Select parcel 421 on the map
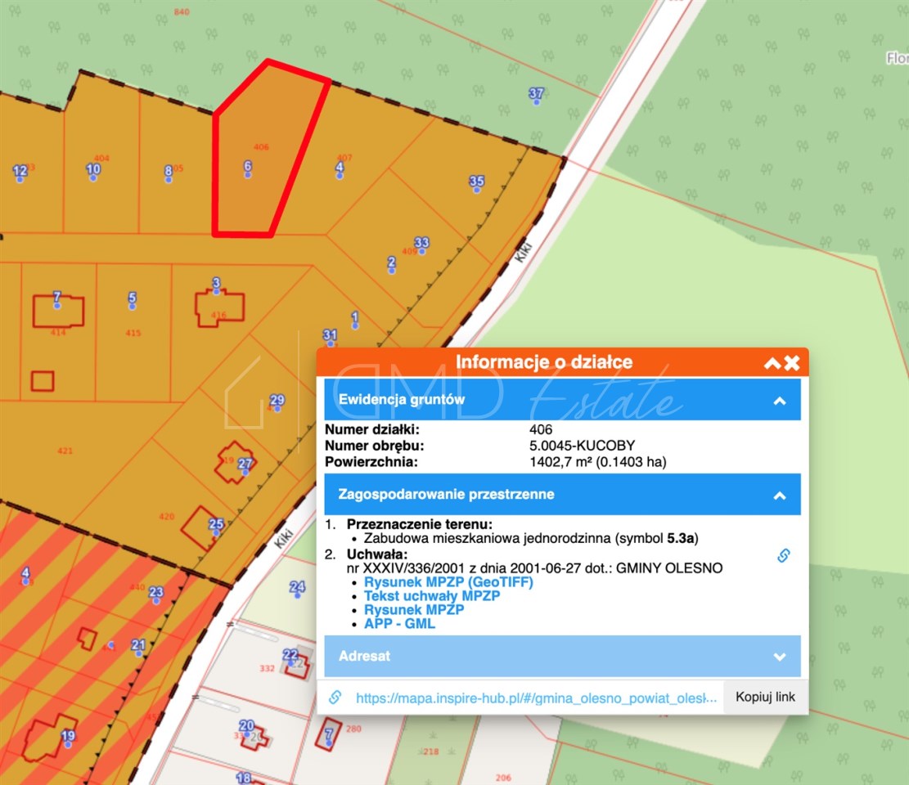This screenshot has width=909, height=785. tap(65, 451)
